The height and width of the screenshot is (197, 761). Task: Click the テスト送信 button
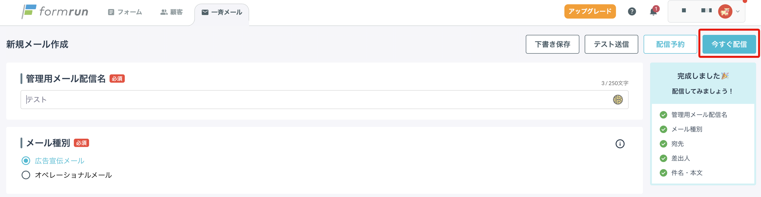611,44
